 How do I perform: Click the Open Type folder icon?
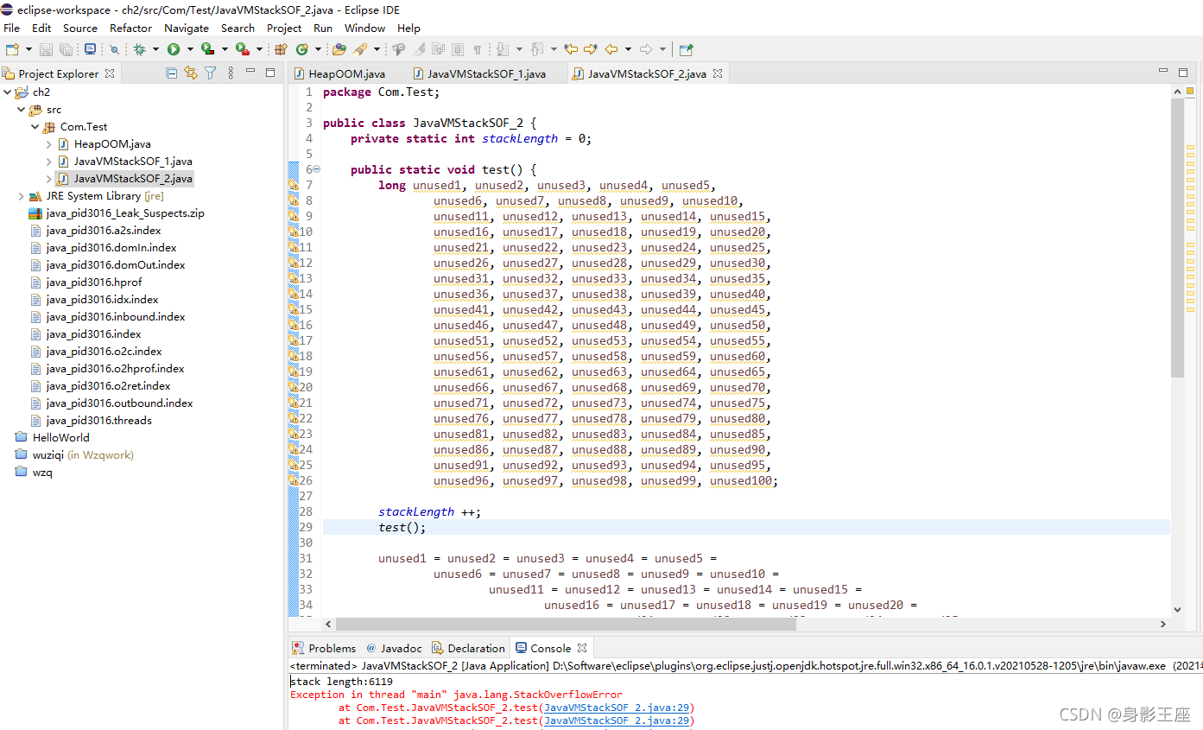[339, 49]
